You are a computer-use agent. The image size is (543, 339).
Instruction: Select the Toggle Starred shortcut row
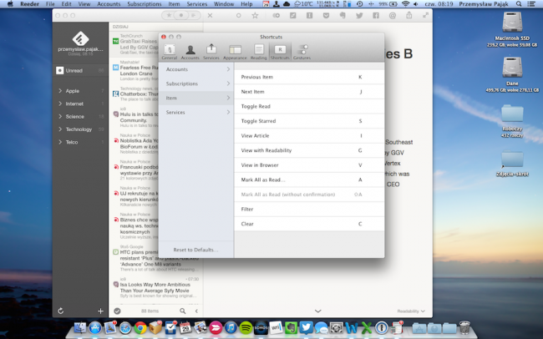coord(309,121)
